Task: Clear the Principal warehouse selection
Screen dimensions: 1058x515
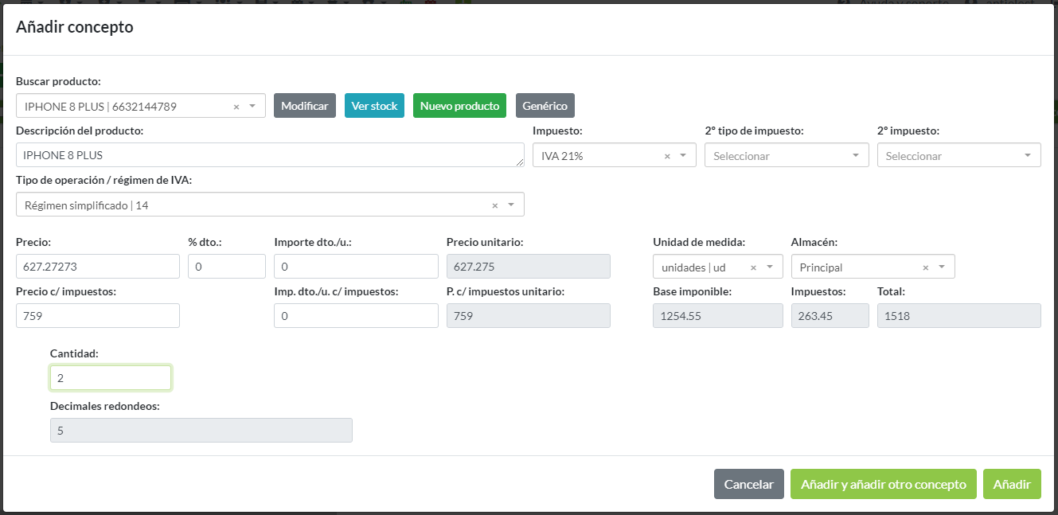Action: (926, 267)
